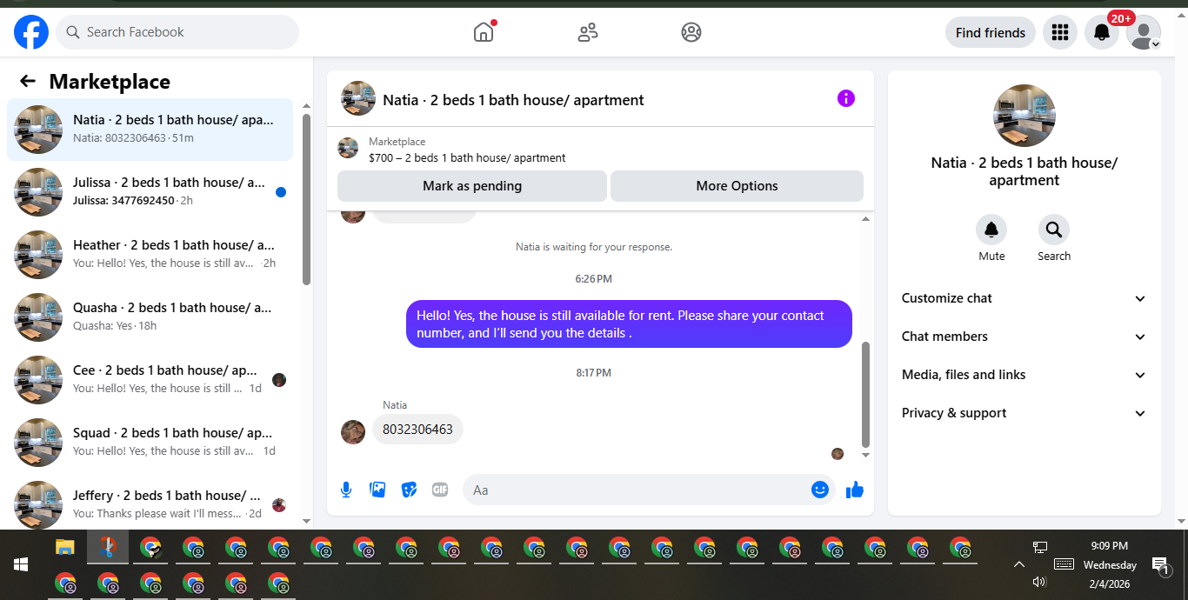The height and width of the screenshot is (600, 1188).
Task: Expand Media, files and links section
Action: [x=1024, y=375]
